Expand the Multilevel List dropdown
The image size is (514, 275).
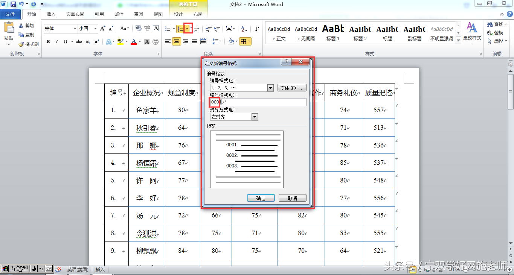click(x=198, y=29)
